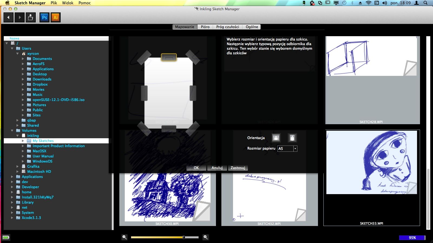433x243 pixels.
Task: Switch to the Mapowanie tab
Action: 185,27
